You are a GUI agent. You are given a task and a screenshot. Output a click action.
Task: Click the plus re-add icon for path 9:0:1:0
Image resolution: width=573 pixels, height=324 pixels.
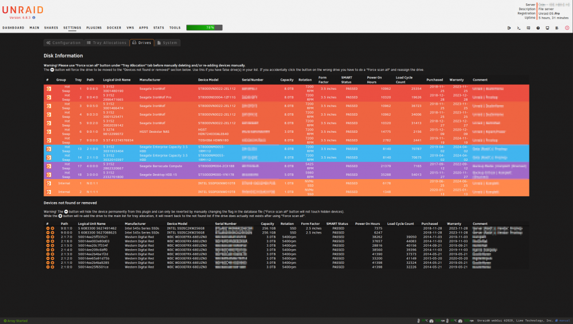[x=52, y=228]
